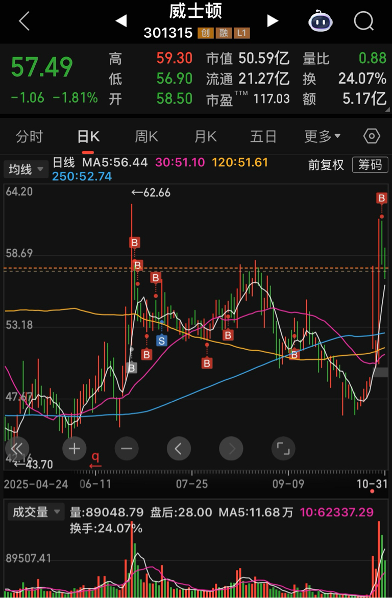Select the 日K tab
Viewport: 392px width, 598px height.
[x=88, y=136]
